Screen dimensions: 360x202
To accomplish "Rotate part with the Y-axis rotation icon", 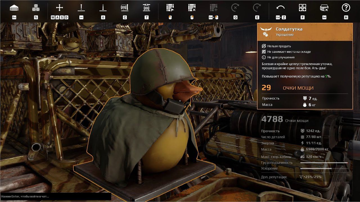I will coord(257,8).
